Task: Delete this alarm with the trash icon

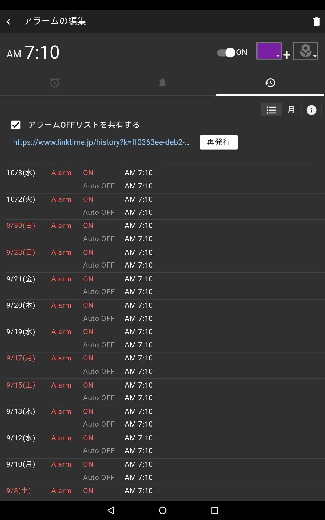Action: [x=316, y=22]
